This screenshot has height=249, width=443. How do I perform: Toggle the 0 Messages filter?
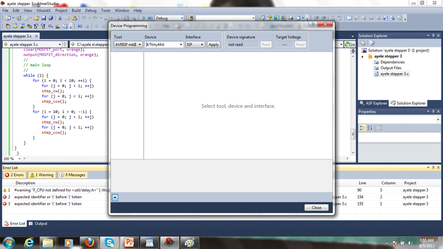click(x=73, y=175)
